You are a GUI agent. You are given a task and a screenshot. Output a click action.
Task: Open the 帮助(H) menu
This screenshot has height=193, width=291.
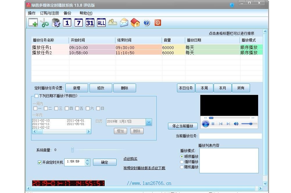(x=86, y=13)
